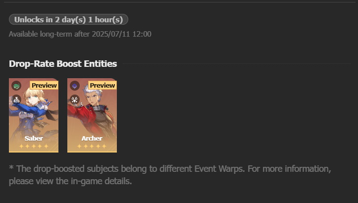Click the Preview badge on Archer's card
This screenshot has width=358, height=203.
[x=102, y=85]
